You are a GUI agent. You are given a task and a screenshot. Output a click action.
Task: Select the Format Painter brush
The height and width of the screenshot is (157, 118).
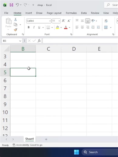click(x=15, y=30)
